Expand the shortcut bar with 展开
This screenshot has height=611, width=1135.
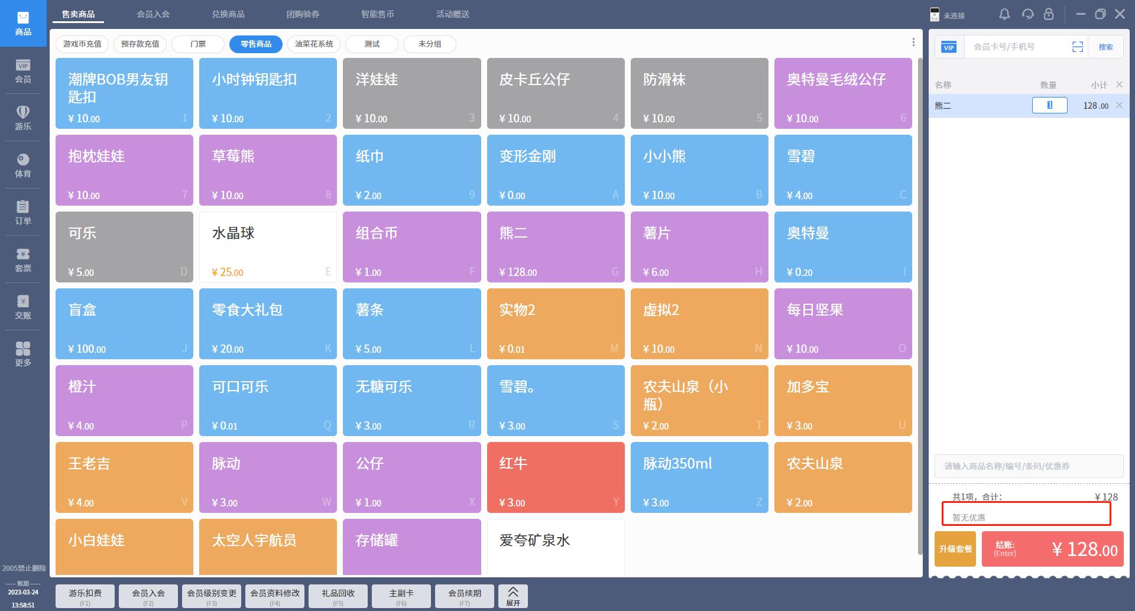coord(513,596)
